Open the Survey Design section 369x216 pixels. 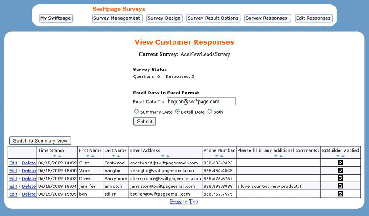[x=164, y=18]
